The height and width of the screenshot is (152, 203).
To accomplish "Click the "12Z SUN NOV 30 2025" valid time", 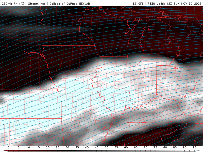I will coord(184,4).
